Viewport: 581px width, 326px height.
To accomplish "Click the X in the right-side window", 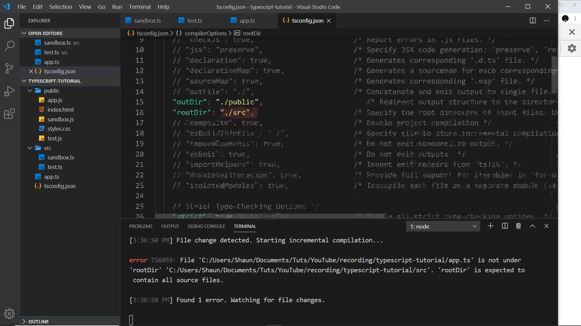I will [x=572, y=32].
